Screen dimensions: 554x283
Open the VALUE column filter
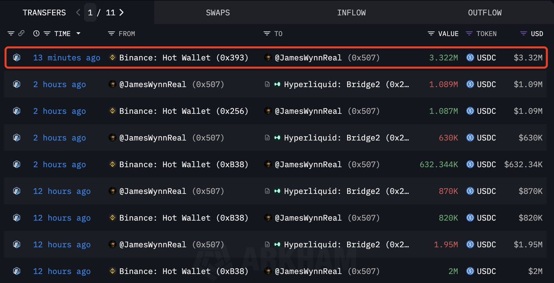(431, 34)
